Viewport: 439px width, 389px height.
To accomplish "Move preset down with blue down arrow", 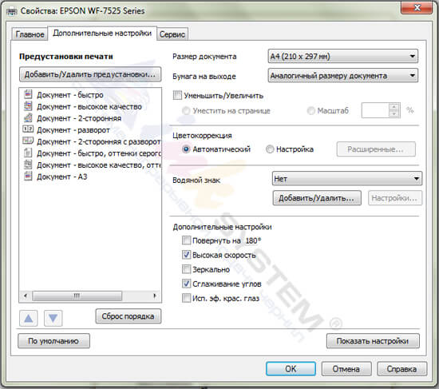I will coord(53,319).
